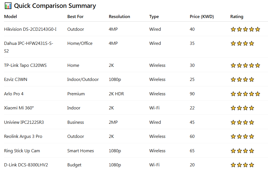Click the Smart Homes cell

80,151
